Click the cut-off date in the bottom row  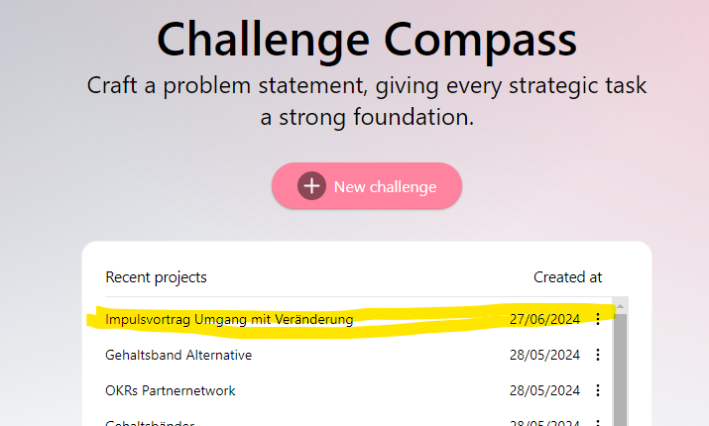544,423
